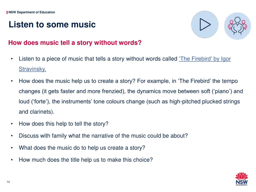The height and width of the screenshot is (192, 256).
Task: Click the family group people icon
Action: (x=237, y=26)
